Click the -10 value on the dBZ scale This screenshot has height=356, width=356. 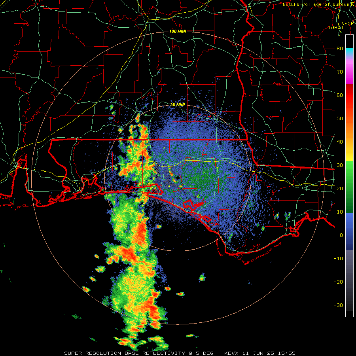338,258
